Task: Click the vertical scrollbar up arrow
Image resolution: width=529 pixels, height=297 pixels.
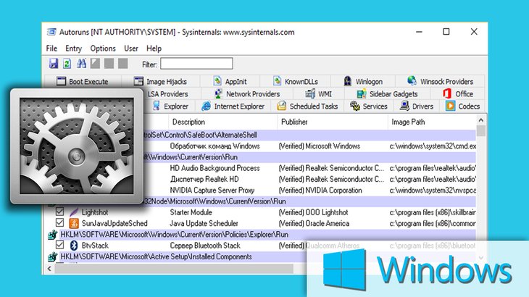Action: (481, 120)
